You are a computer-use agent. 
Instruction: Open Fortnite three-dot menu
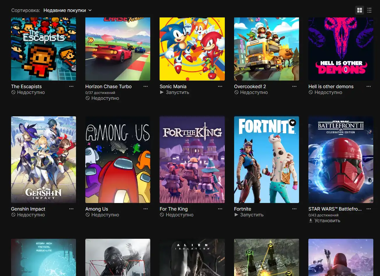294,209
